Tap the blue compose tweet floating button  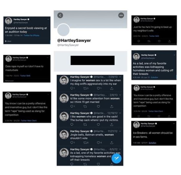click(116, 158)
